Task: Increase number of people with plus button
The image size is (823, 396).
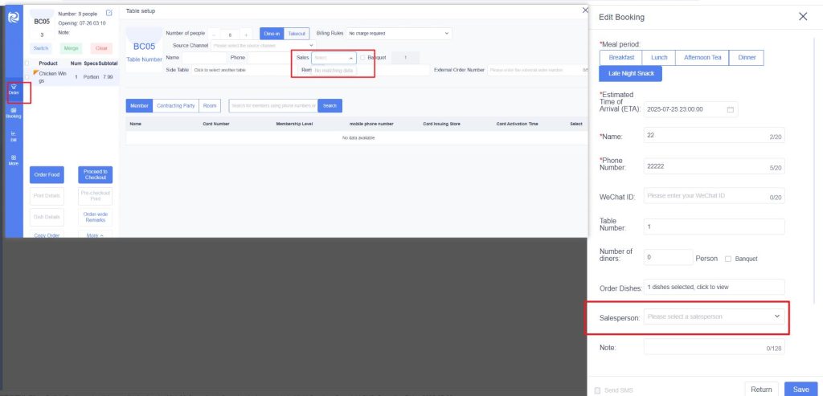Action: (246, 34)
